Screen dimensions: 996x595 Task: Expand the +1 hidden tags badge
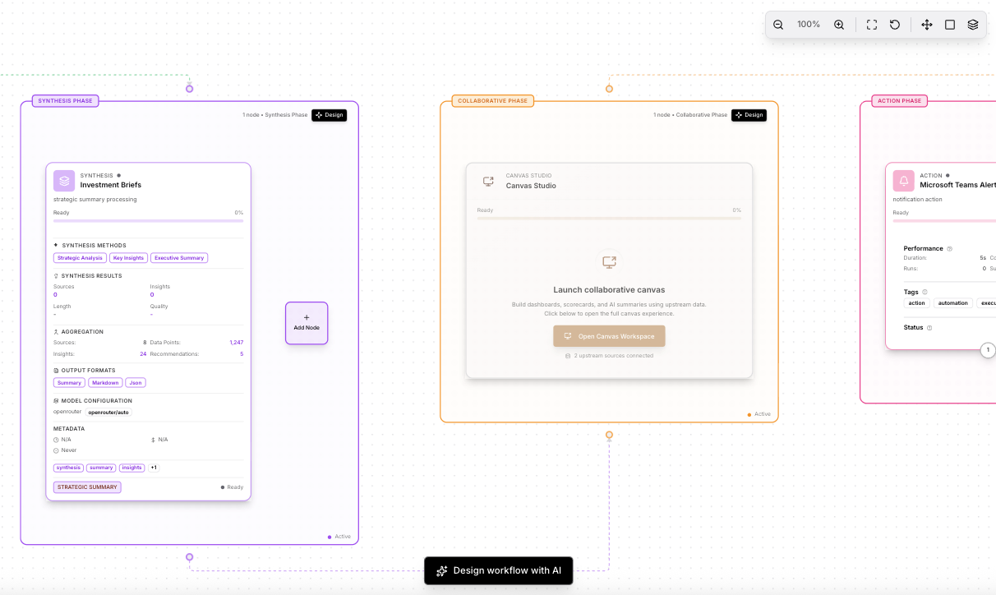tap(154, 468)
